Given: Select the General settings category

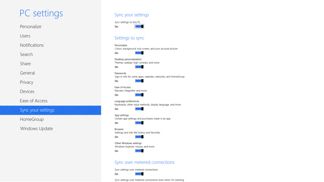Looking at the screenshot, I should pos(28,73).
